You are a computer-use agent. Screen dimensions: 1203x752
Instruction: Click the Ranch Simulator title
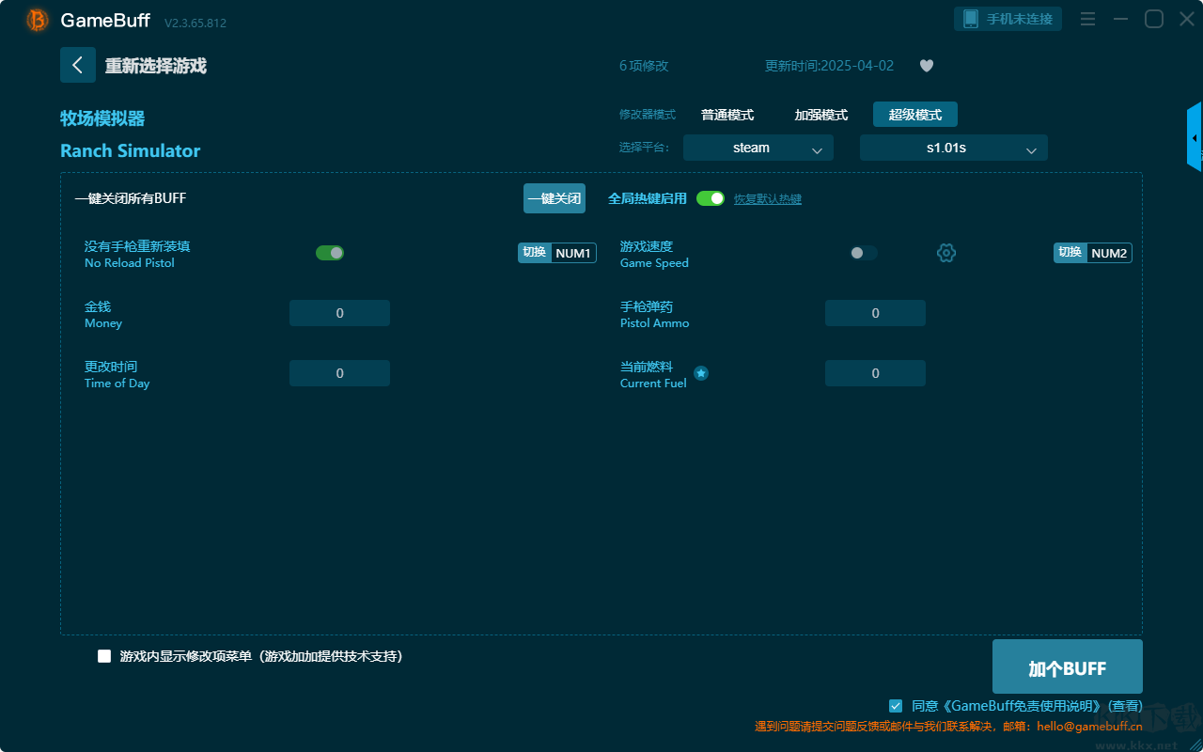point(131,150)
